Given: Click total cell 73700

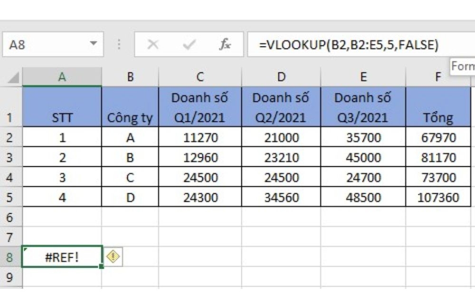Looking at the screenshot, I should tap(438, 177).
